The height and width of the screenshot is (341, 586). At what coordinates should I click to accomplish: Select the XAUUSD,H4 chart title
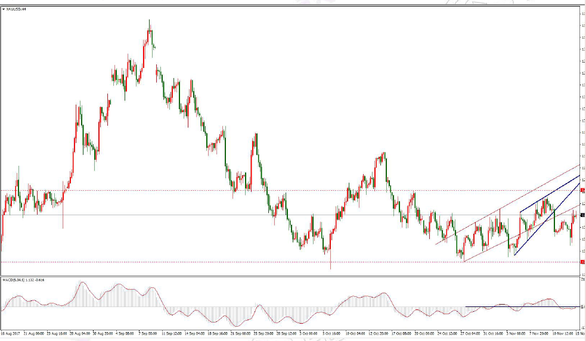[17, 9]
